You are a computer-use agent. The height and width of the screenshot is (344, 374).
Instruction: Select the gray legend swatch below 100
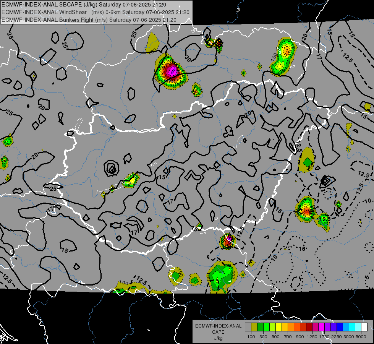coord(248,327)
